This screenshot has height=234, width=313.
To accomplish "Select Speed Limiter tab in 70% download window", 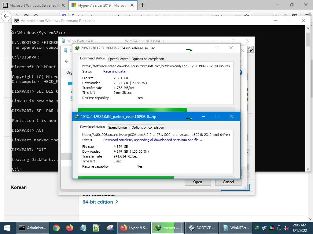I will pyautogui.click(x=118, y=59).
